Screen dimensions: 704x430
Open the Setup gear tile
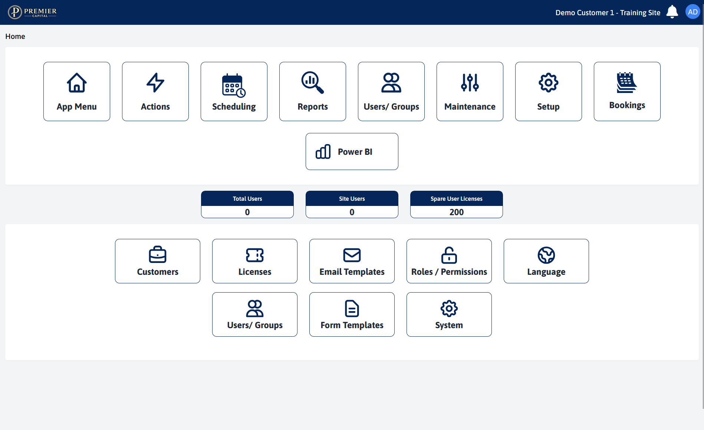[x=549, y=91]
